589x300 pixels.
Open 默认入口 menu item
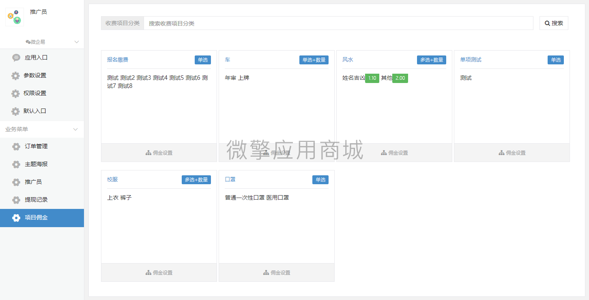pyautogui.click(x=42, y=111)
